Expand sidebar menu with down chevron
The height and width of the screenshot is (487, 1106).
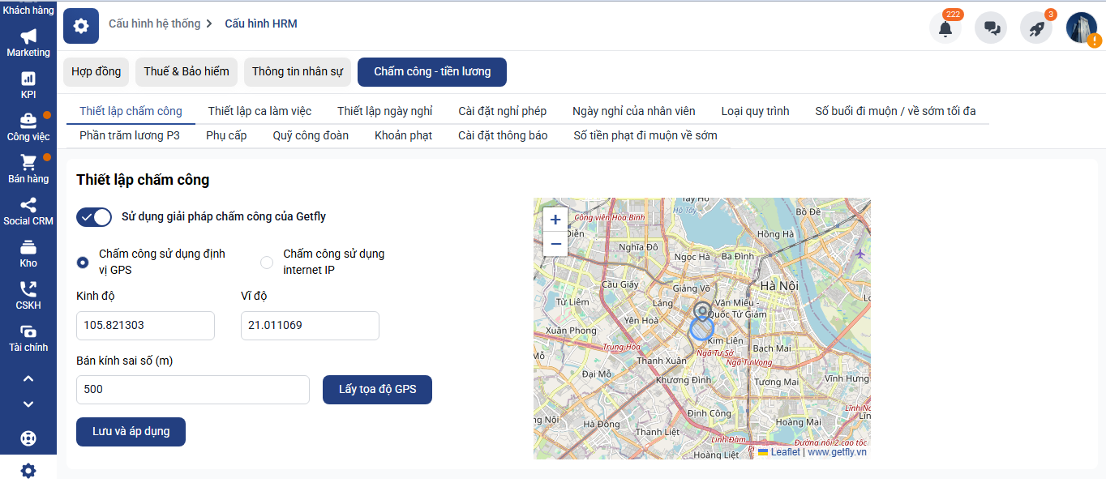coord(28,404)
